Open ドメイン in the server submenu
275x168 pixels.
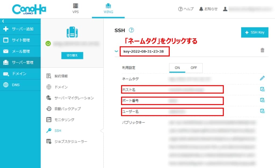tap(57, 87)
